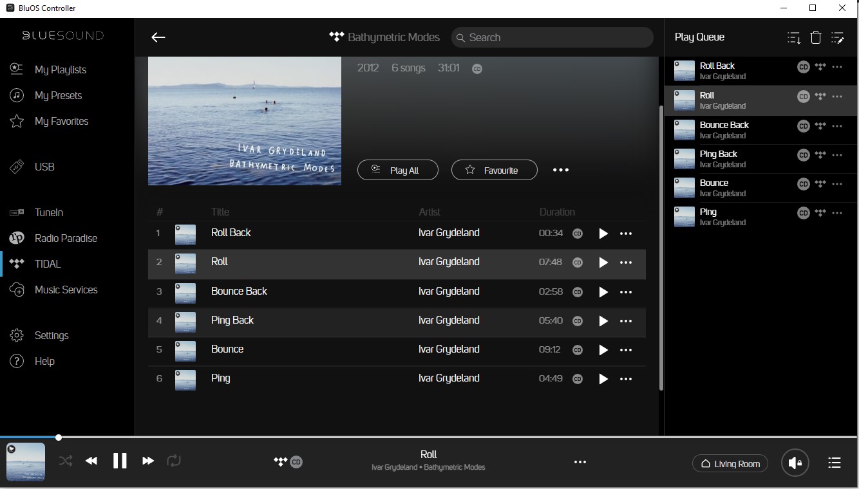The width and height of the screenshot is (859, 489).
Task: Toggle shuffle playback
Action: [66, 461]
